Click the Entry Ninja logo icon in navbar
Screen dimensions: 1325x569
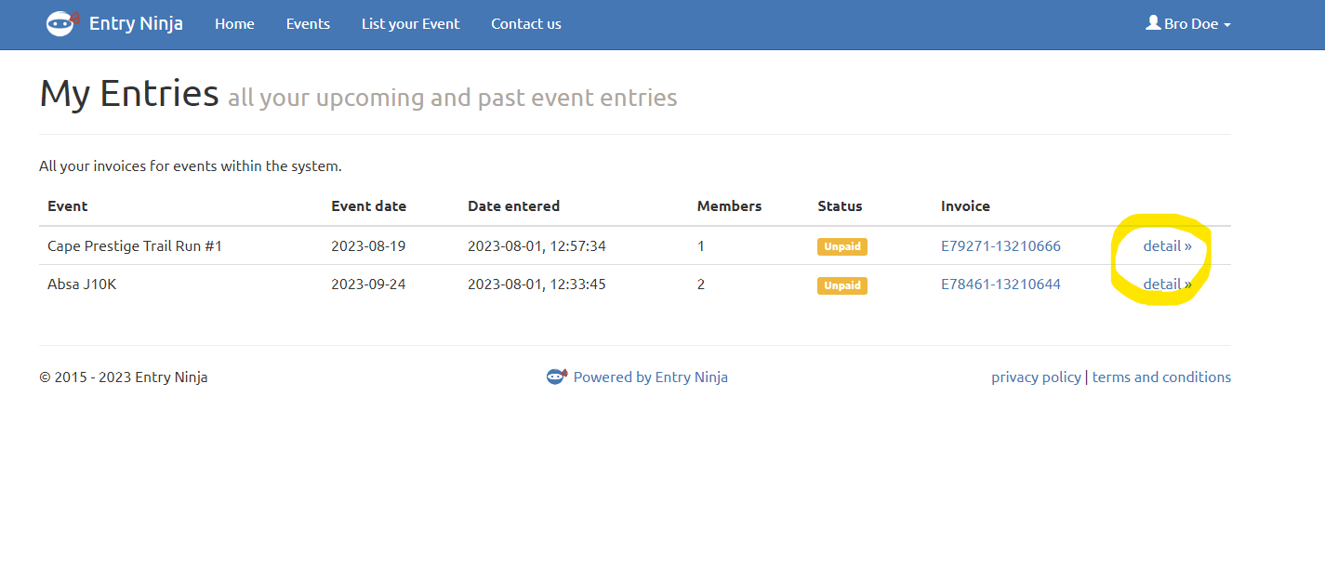coord(60,24)
